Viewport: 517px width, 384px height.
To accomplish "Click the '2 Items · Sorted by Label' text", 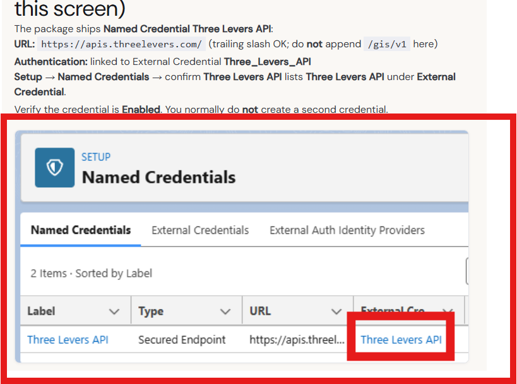I will click(x=92, y=274).
